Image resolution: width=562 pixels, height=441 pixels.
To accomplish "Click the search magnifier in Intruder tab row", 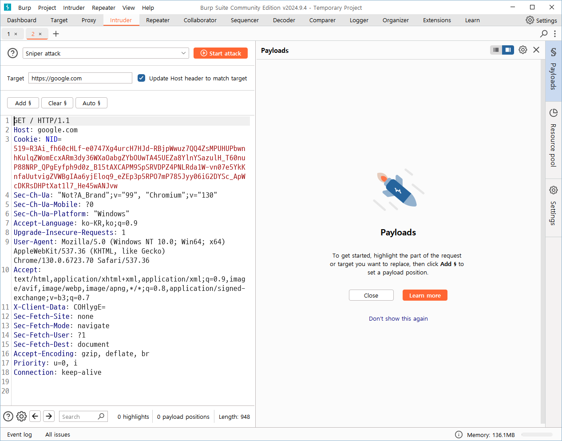I will [x=544, y=34].
